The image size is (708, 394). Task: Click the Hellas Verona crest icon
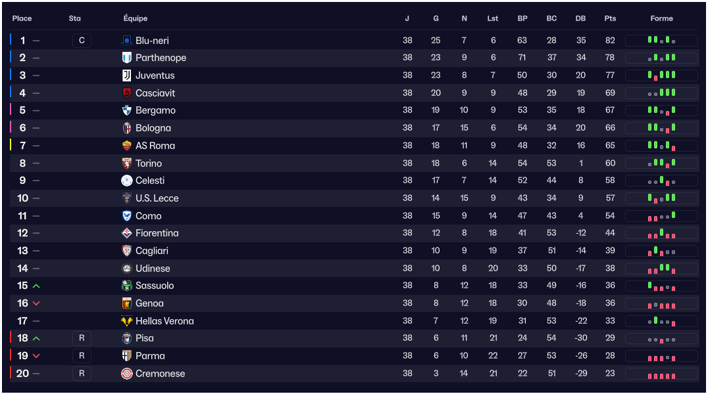click(127, 321)
